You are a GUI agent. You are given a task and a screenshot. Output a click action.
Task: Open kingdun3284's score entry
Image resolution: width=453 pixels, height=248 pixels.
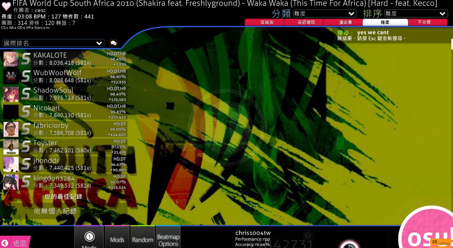64,182
